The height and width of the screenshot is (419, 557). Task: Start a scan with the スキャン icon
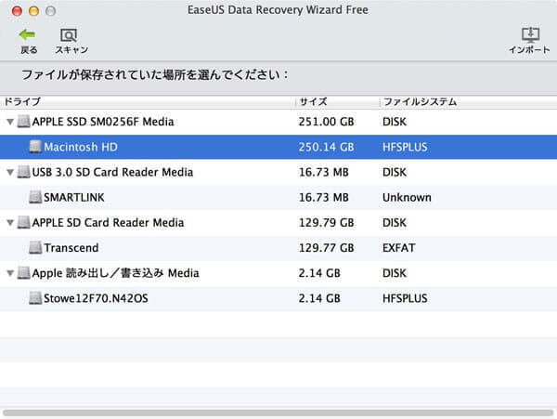(69, 35)
